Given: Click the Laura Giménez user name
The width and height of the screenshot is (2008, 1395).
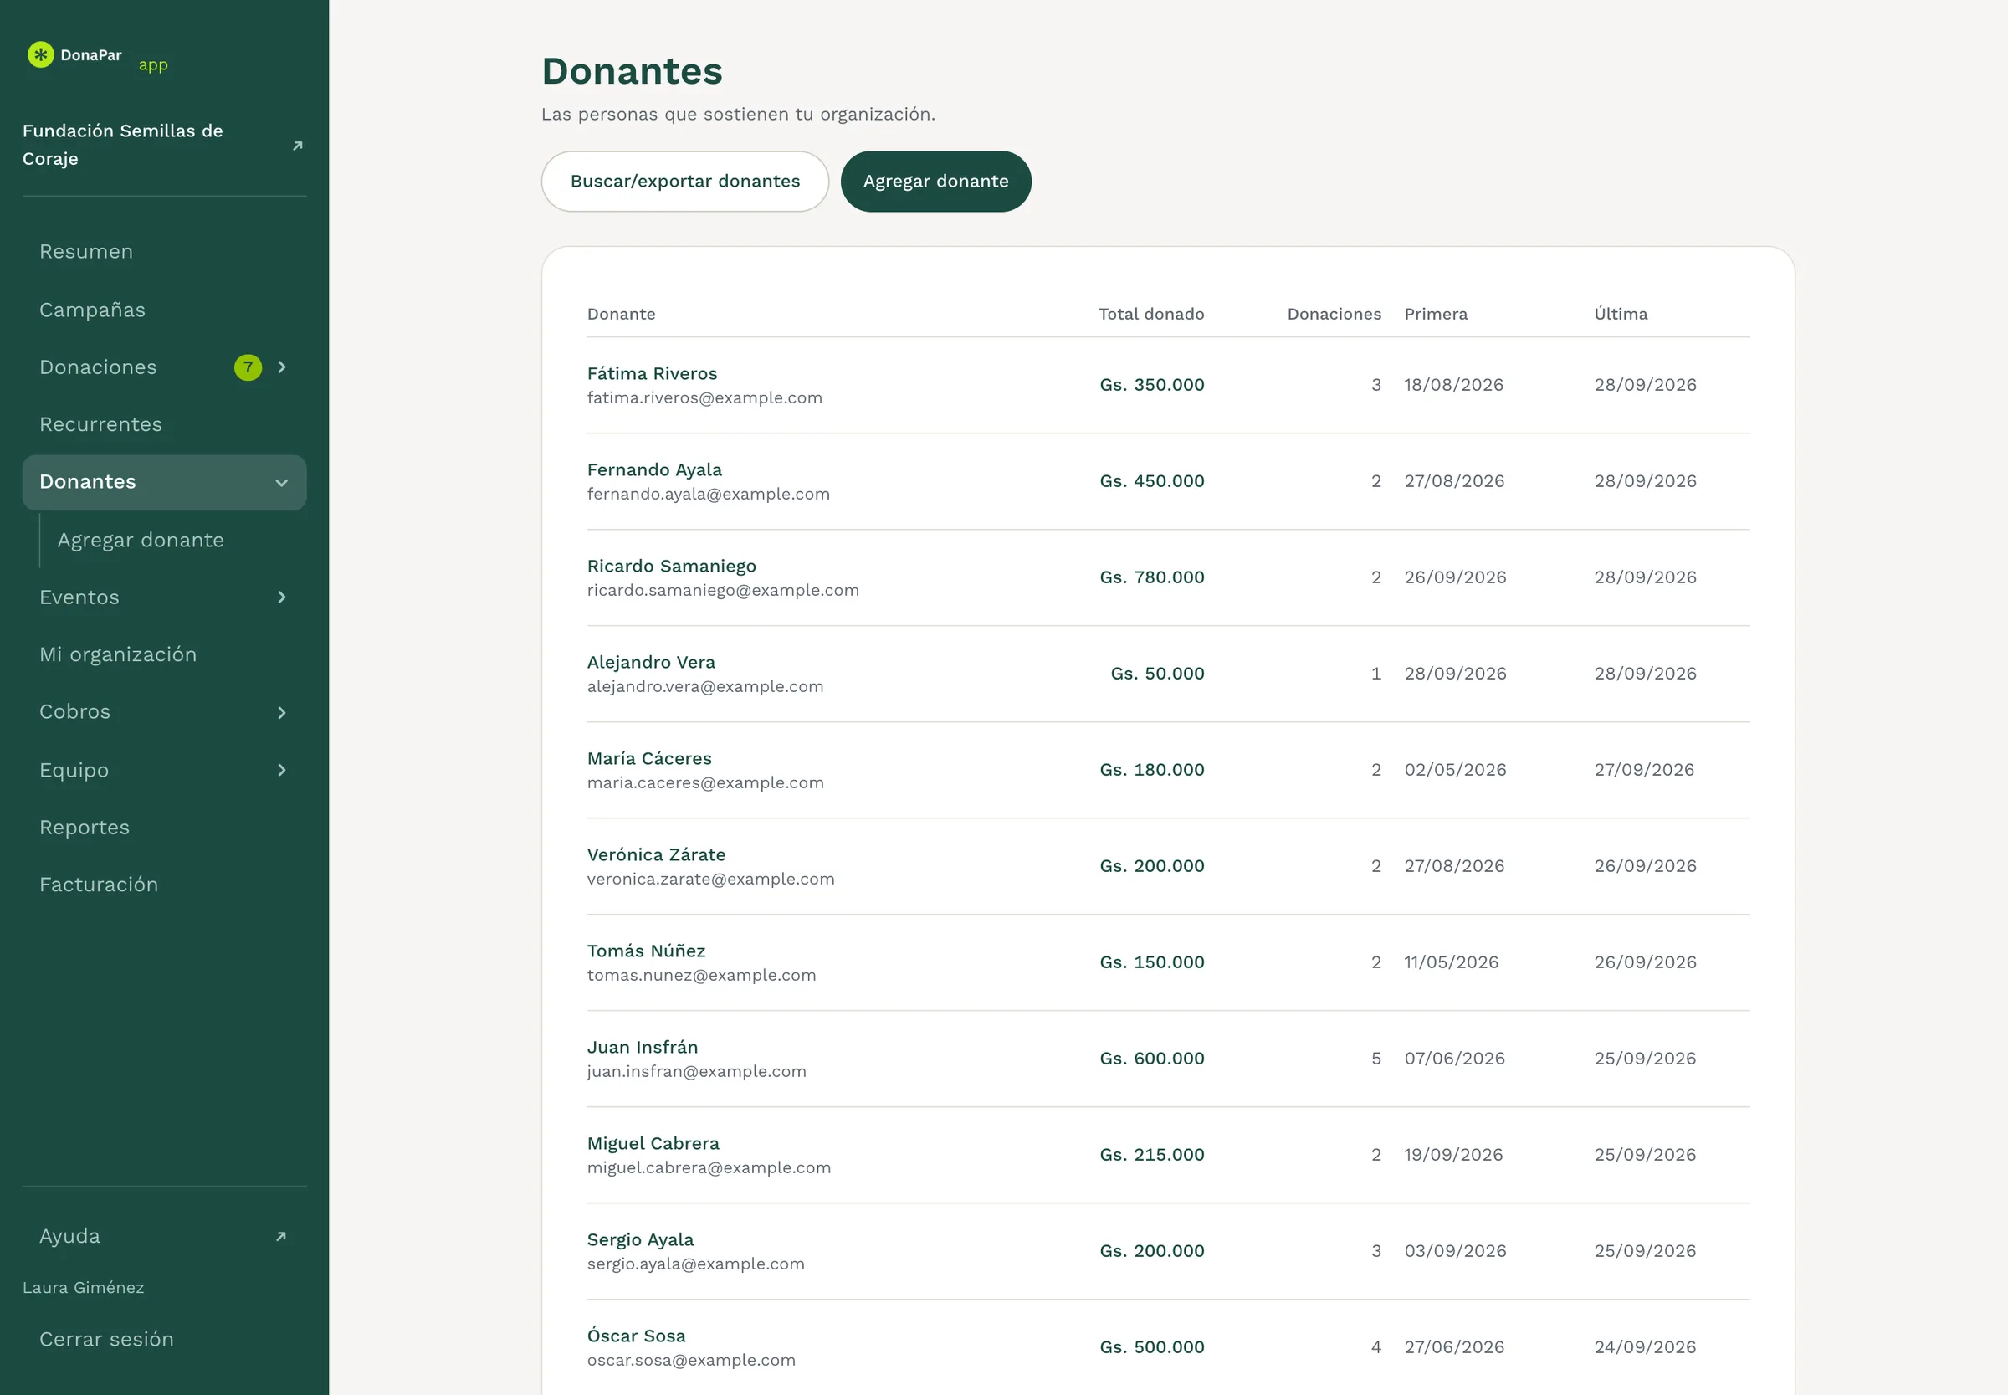Looking at the screenshot, I should coord(83,1288).
